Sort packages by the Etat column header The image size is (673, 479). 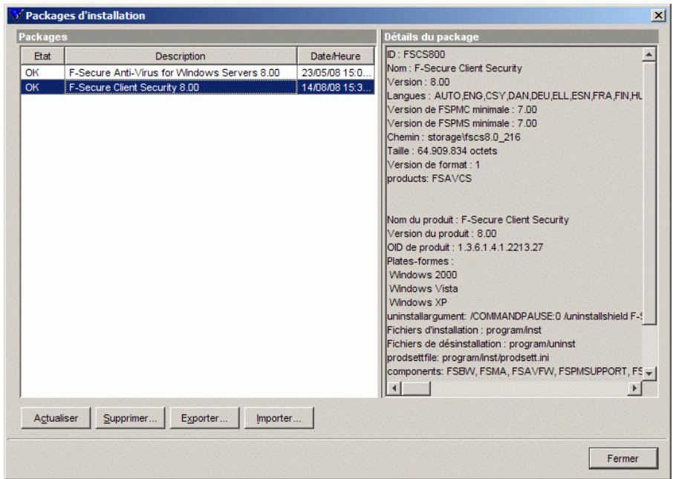click(x=42, y=56)
